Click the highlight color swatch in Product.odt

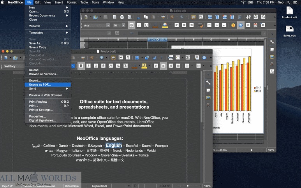tap(144, 66)
